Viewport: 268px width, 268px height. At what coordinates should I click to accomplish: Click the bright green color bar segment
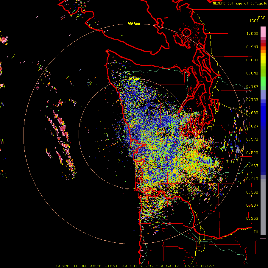click(263, 81)
